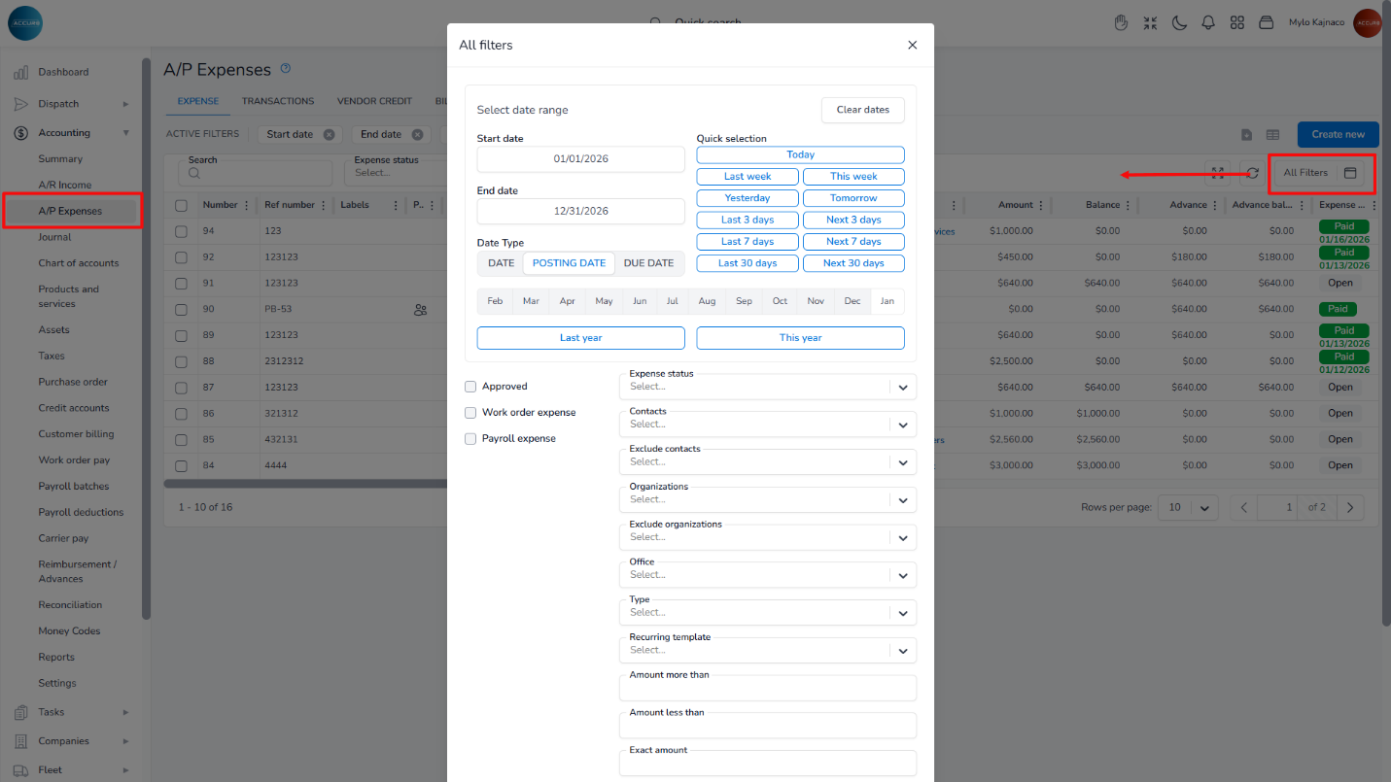
Task: Click the Clear dates button
Action: (862, 110)
